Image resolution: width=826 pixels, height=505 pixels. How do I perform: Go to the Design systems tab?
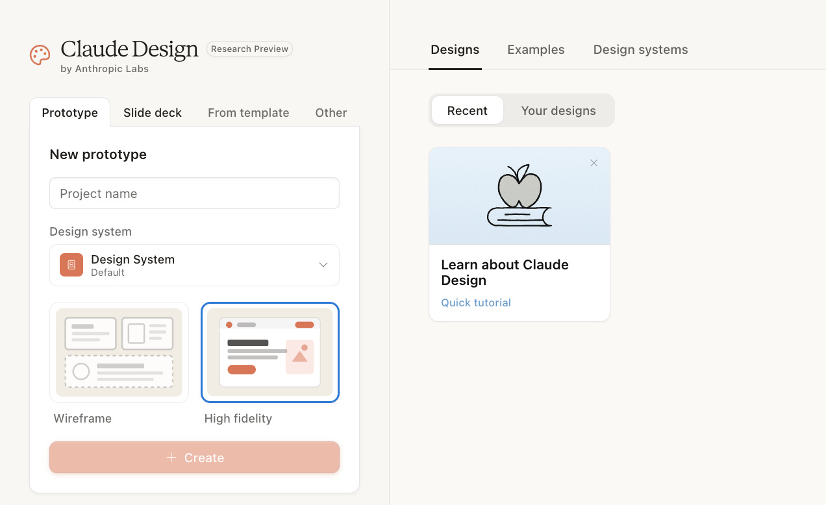[640, 50]
